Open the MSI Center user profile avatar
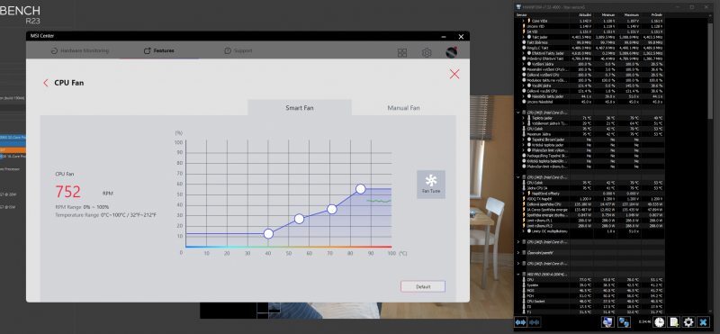Viewport: 720px width, 334px height. [x=452, y=52]
